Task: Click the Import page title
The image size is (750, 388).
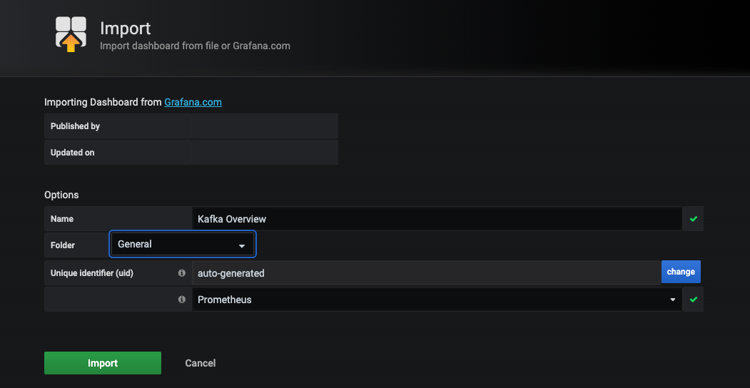Action: pyautogui.click(x=126, y=29)
